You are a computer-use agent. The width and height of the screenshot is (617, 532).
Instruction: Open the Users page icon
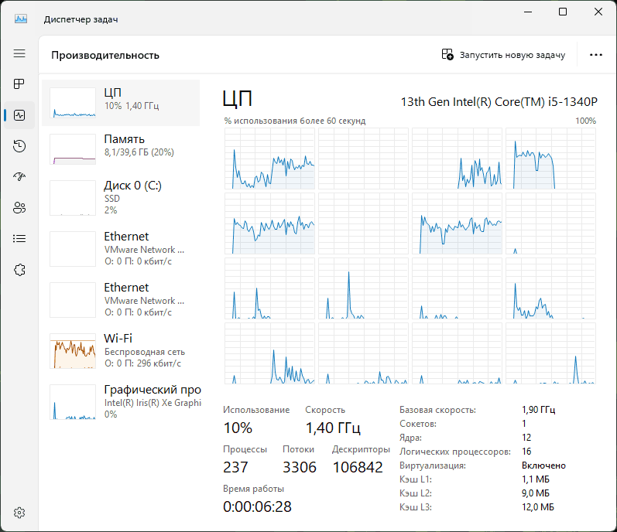coord(19,207)
